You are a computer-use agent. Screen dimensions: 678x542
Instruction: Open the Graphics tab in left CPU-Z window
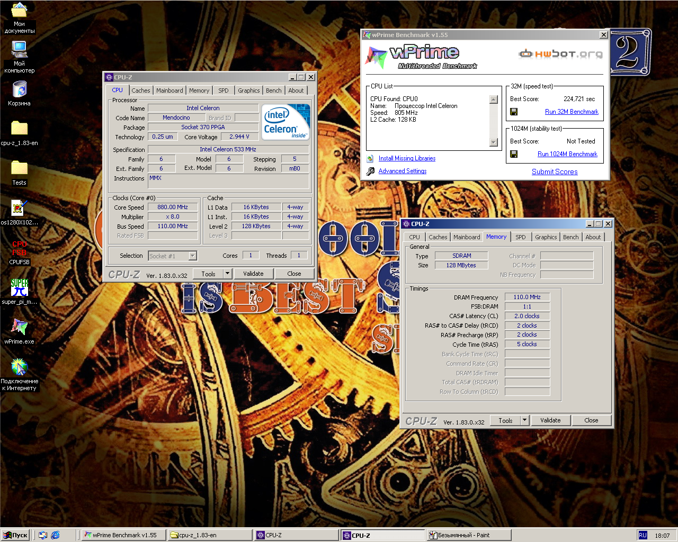tap(249, 91)
